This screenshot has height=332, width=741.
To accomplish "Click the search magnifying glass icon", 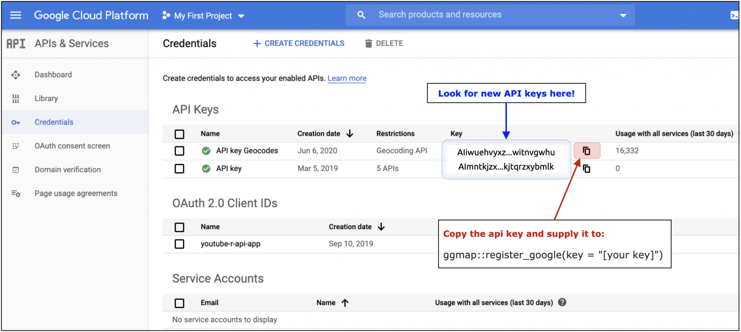I will [x=361, y=14].
